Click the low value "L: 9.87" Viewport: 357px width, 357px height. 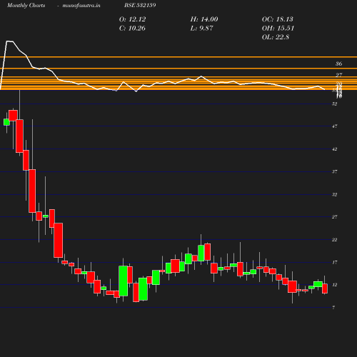point(201,28)
